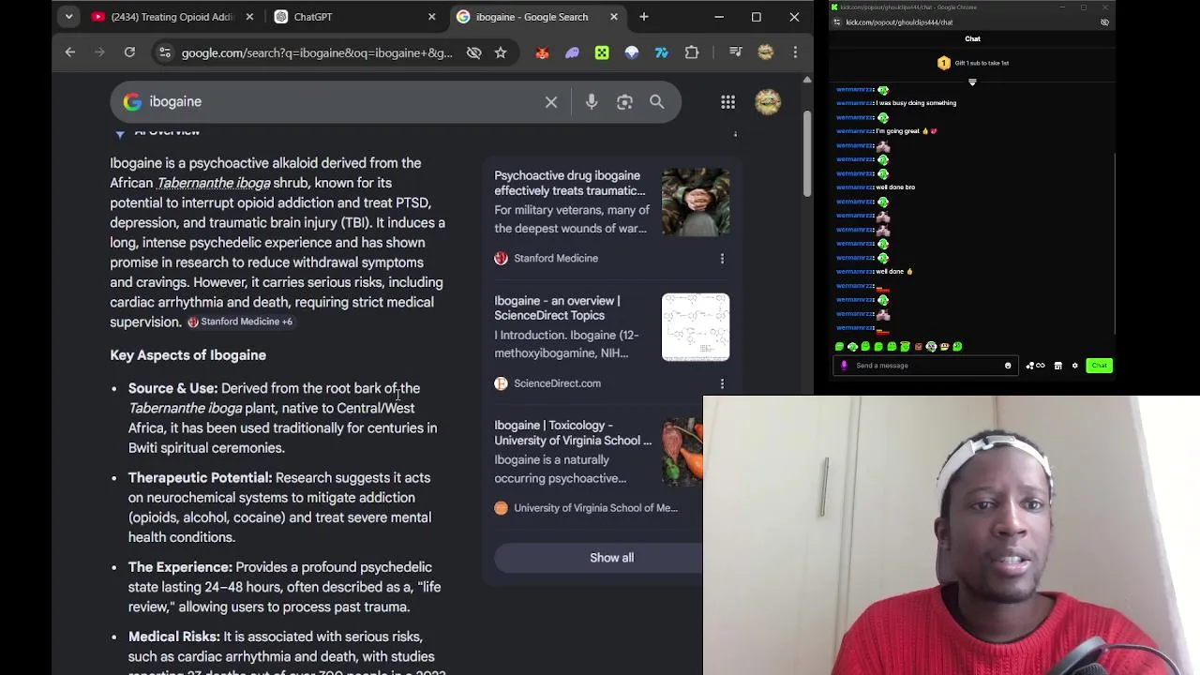Click the Google logo in the search box
This screenshot has width=1200, height=675.
(132, 101)
